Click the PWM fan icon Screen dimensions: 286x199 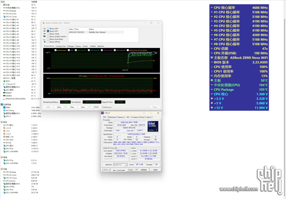click(x=4, y=108)
